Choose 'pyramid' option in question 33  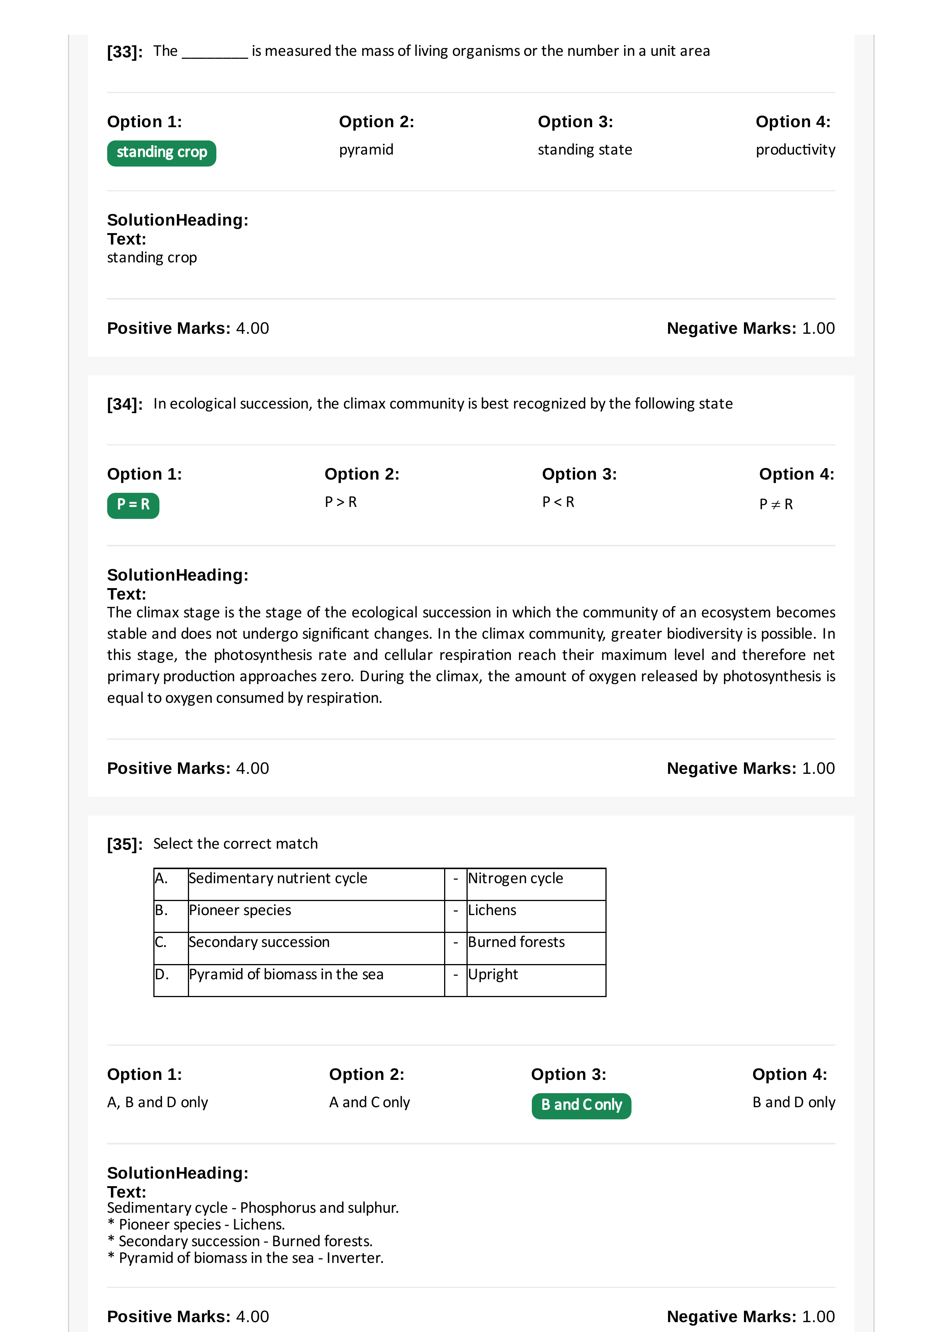pos(366,150)
